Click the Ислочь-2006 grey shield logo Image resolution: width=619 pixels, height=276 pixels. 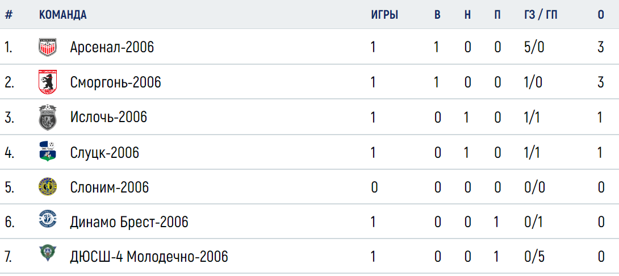point(48,117)
